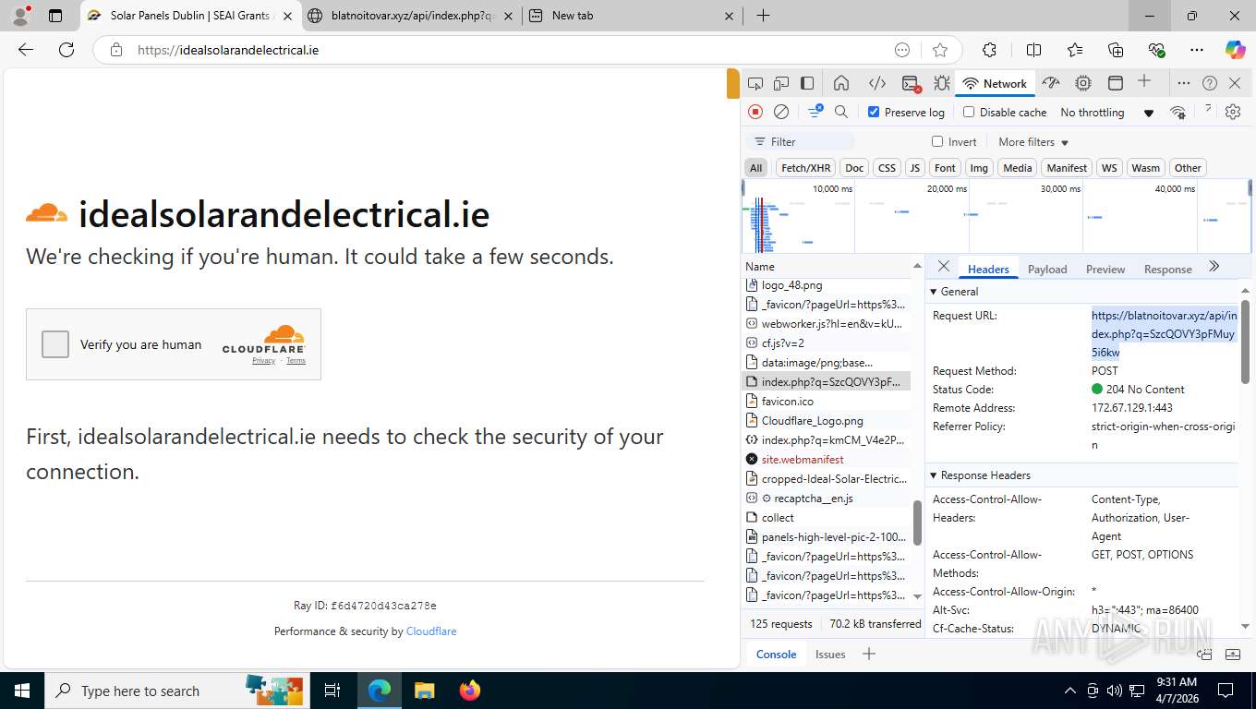Open the Sources bug icon in DevTools
The image size is (1256, 709).
941,83
